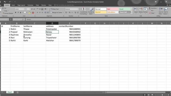Image resolution: width=171 pixels, height=96 pixels.
Task: Open Conditional Formatting
Action: (84, 11)
